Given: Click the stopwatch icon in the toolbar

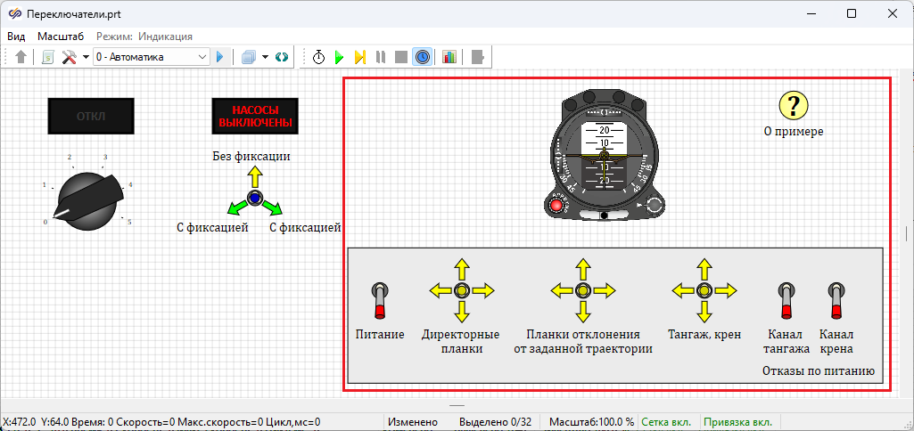Looking at the screenshot, I should tap(318, 57).
